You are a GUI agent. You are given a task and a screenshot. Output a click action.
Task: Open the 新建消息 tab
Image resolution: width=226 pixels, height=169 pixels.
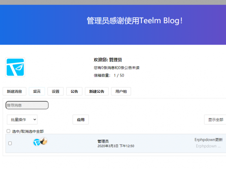(x=15, y=91)
